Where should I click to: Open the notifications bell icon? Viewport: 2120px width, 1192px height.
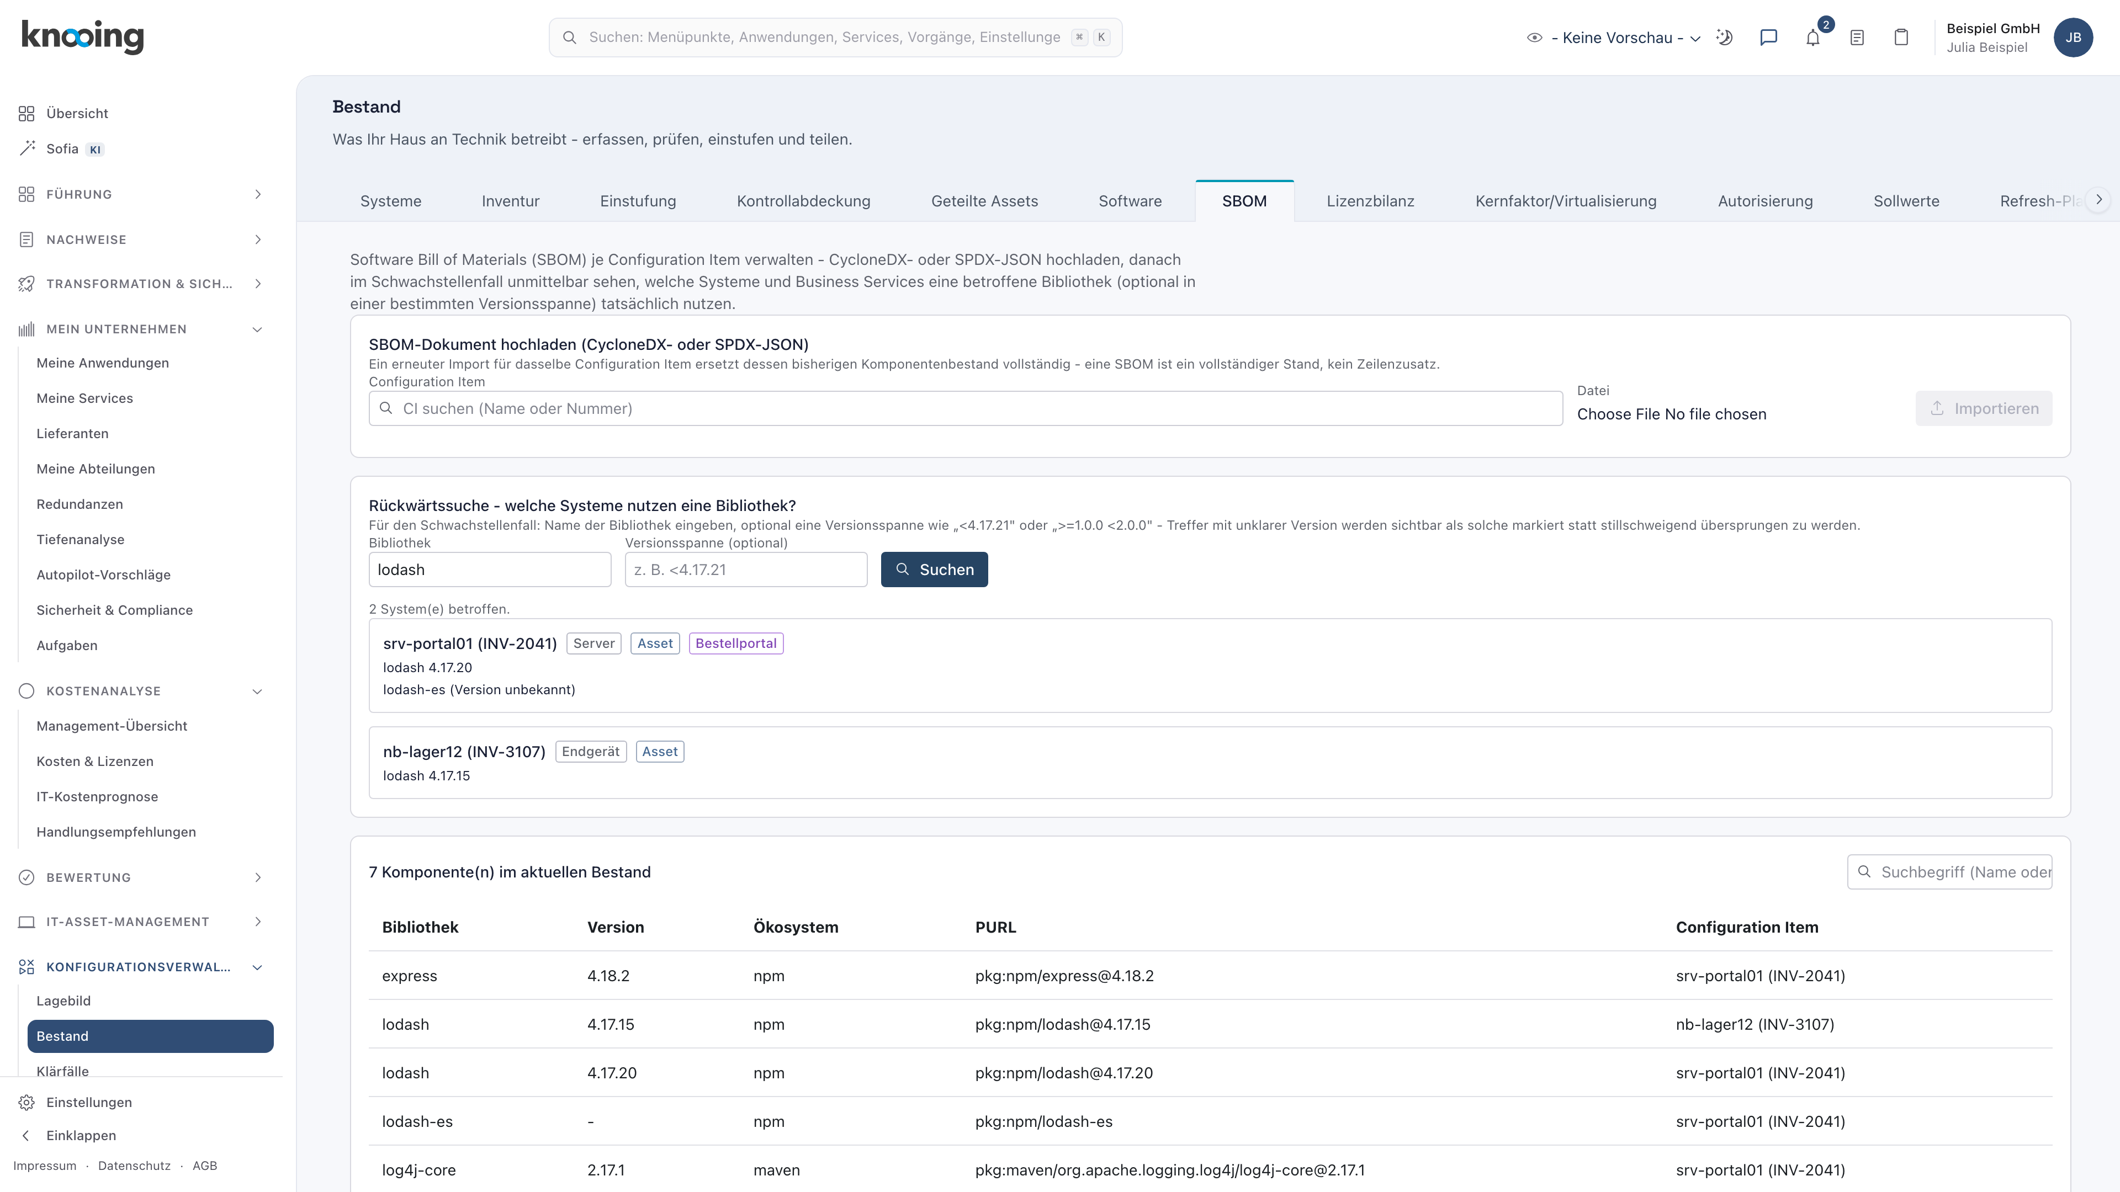[x=1813, y=37]
